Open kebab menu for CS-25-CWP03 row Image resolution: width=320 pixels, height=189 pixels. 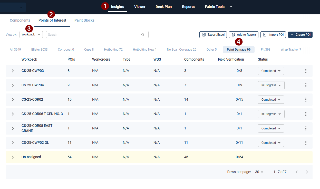(x=306, y=71)
